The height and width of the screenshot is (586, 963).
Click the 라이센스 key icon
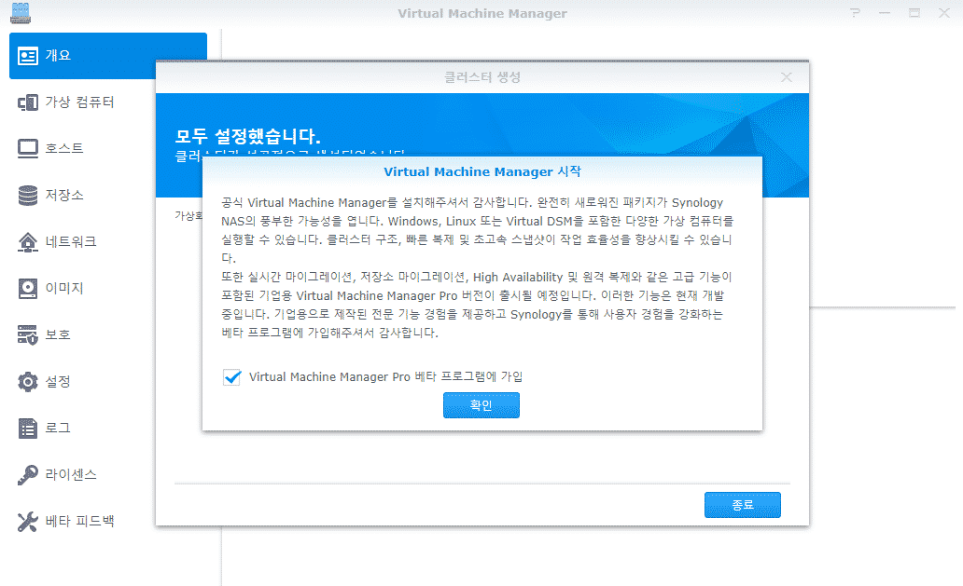pos(28,475)
